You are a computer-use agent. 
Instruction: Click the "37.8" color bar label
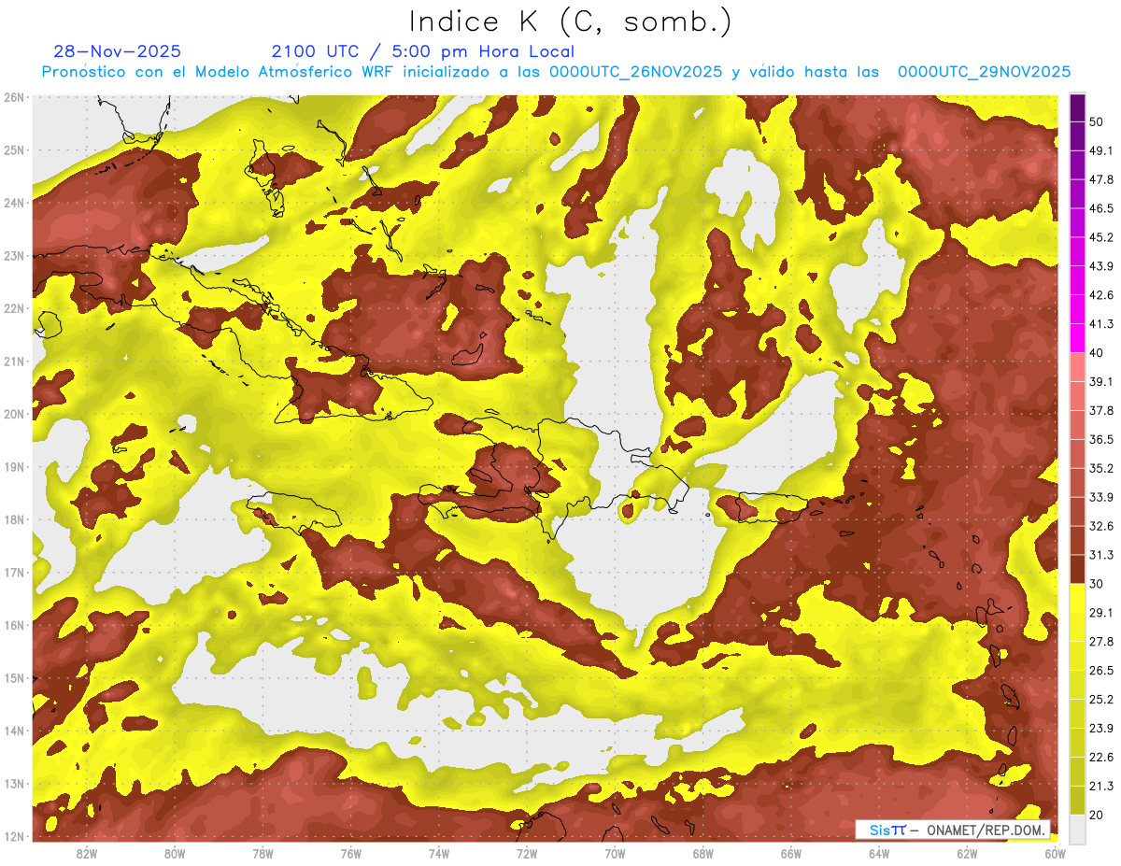click(1101, 410)
